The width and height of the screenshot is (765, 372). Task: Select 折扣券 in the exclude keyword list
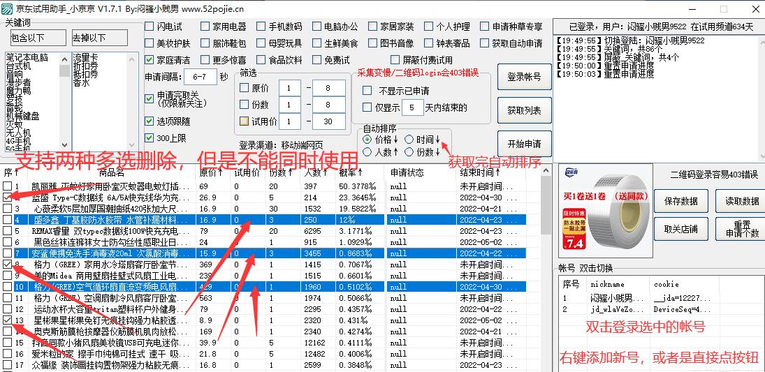pos(85,66)
